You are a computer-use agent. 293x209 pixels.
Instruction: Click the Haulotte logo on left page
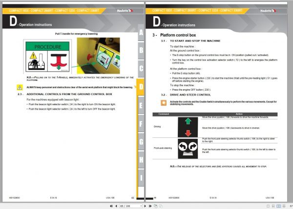point(125,11)
